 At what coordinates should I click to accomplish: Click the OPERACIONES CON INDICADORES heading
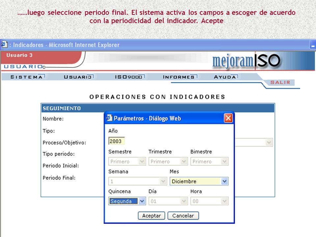pos(157,97)
